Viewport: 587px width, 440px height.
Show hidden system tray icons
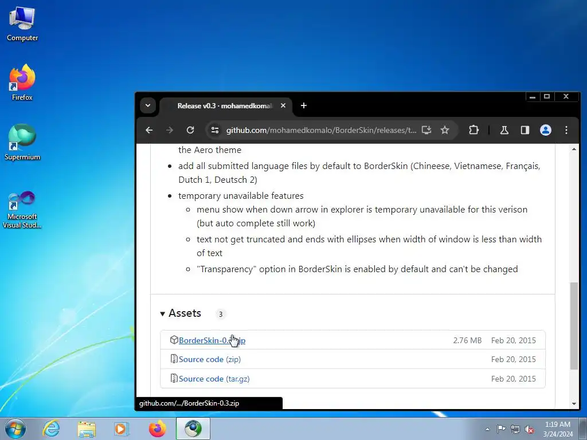click(x=487, y=429)
